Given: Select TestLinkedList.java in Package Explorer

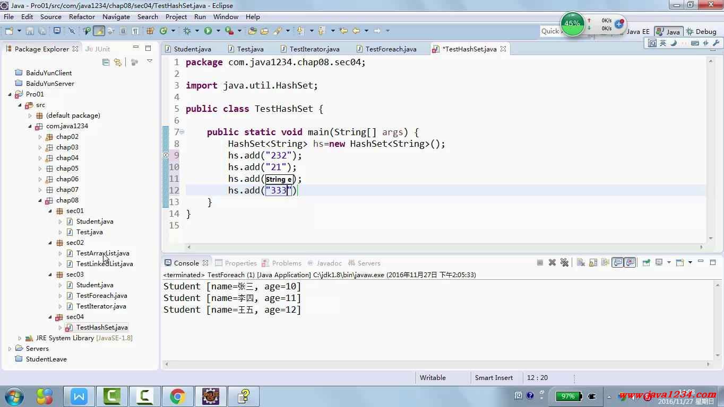Looking at the screenshot, I should click(x=105, y=264).
